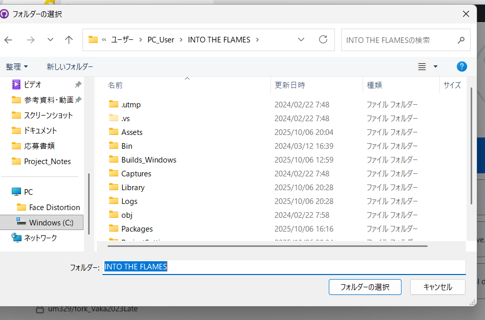Select the obj folder icon
Image resolution: width=485 pixels, height=320 pixels.
click(114, 215)
